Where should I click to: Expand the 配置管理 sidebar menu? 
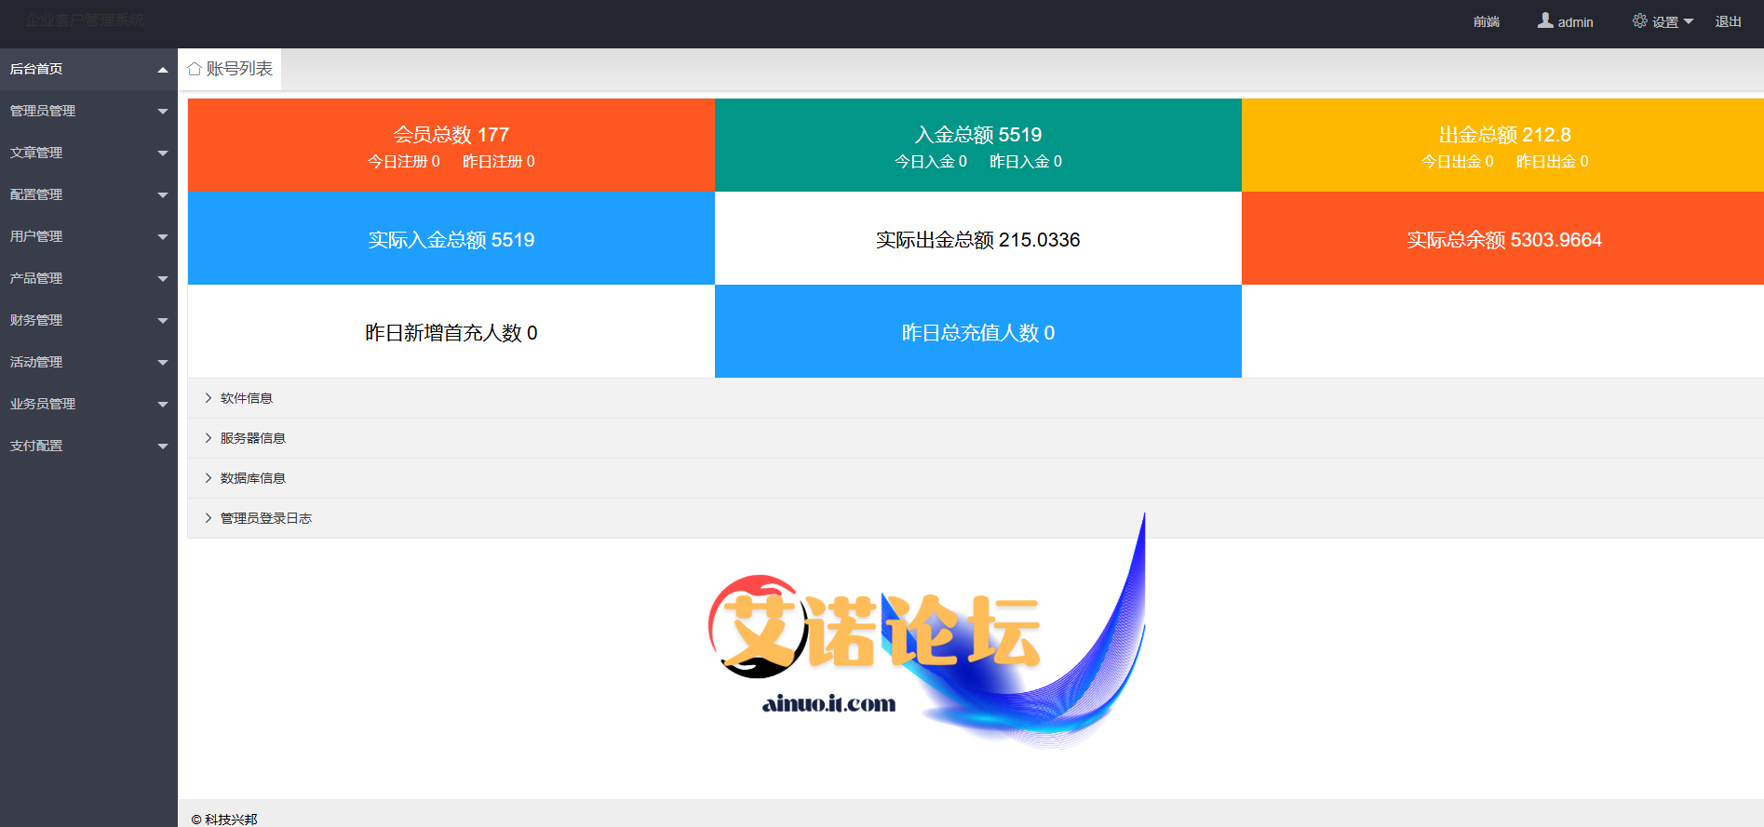[88, 194]
